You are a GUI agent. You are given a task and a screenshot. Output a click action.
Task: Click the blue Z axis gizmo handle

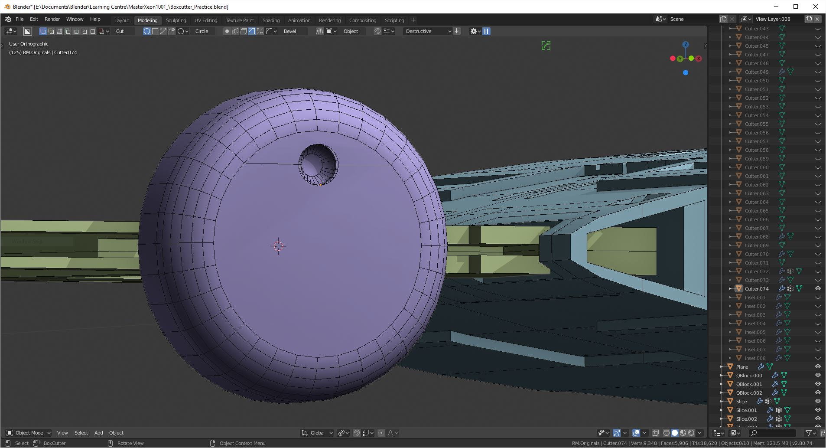(686, 44)
